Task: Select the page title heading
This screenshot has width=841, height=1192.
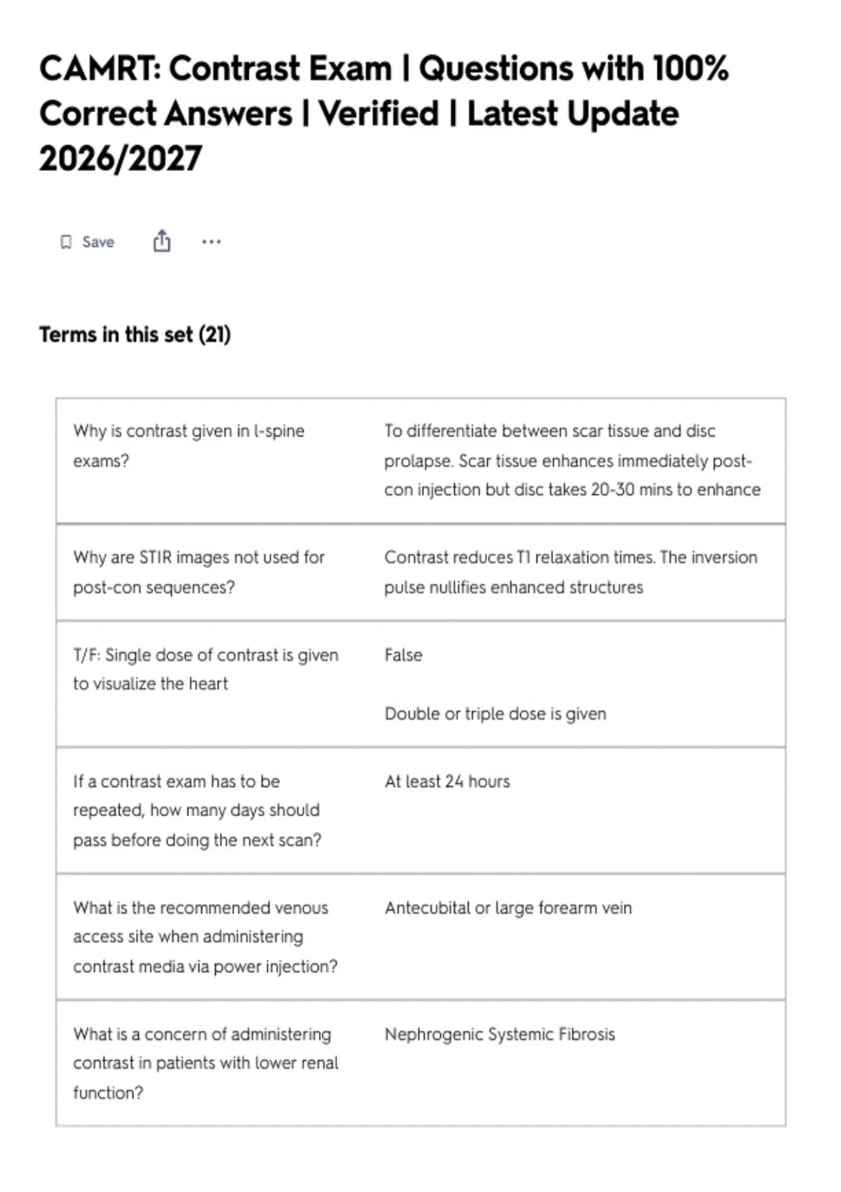Action: [384, 114]
